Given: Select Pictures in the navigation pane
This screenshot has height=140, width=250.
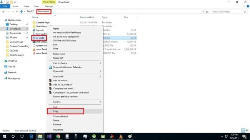Looking at the screenshot, I should (x=13, y=38).
